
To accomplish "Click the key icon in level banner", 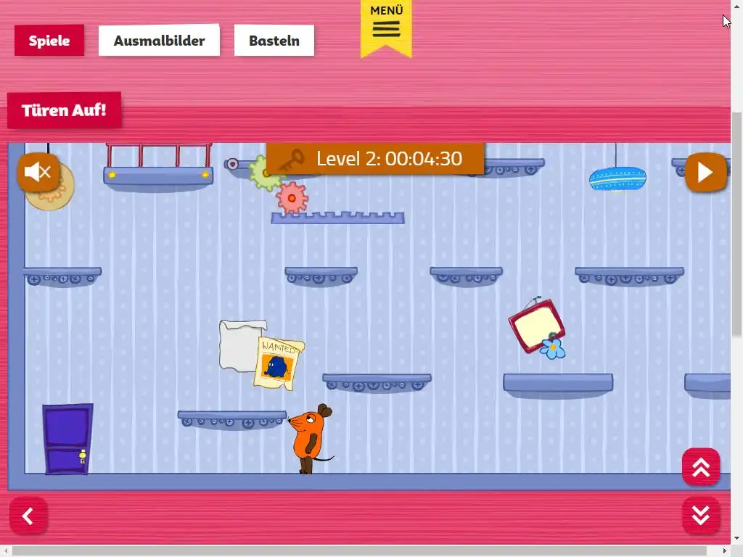I will tap(290, 160).
